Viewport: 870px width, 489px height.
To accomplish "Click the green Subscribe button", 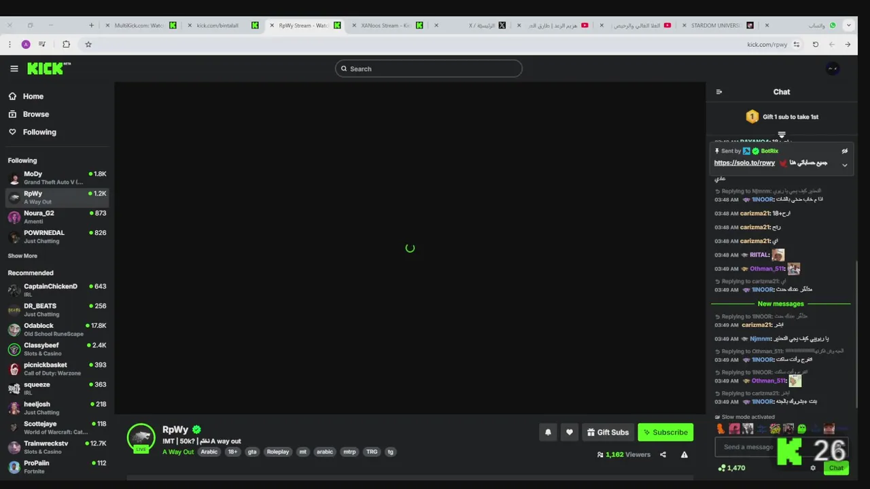I will pyautogui.click(x=665, y=433).
